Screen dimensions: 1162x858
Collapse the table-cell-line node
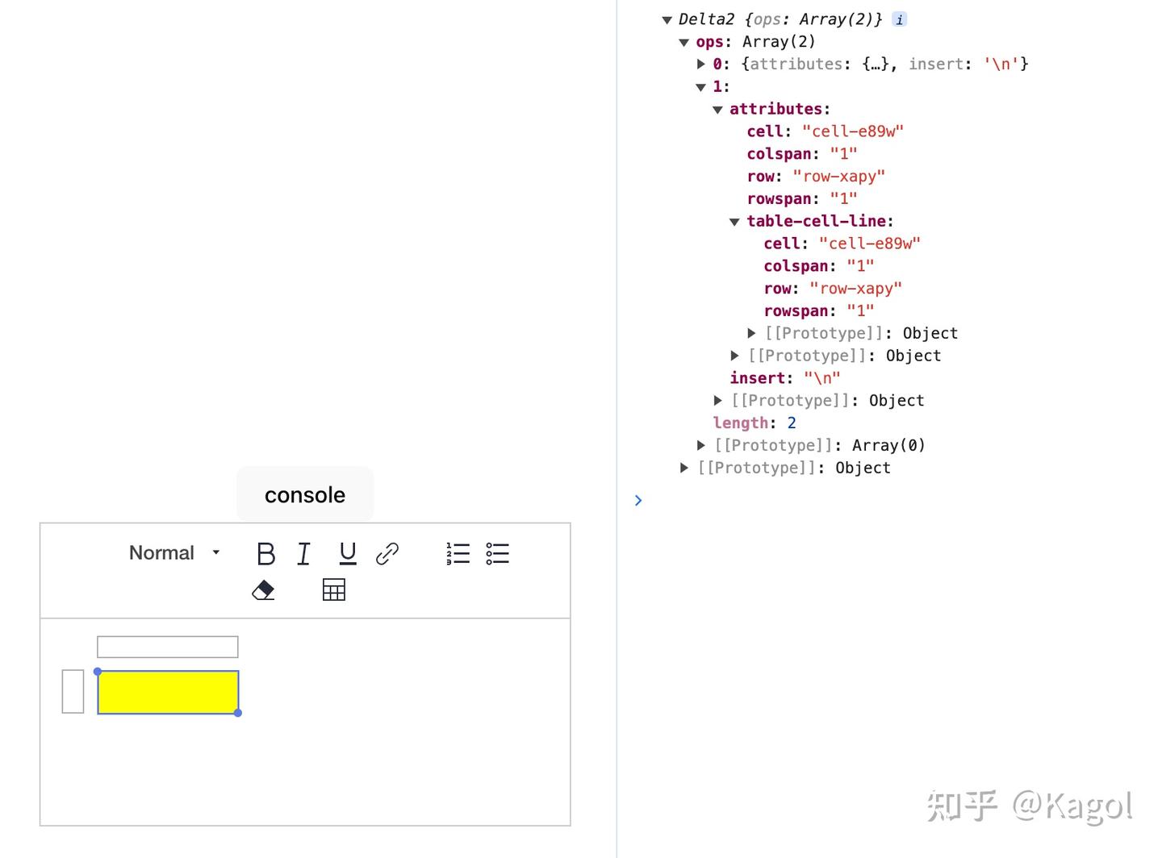pos(734,221)
